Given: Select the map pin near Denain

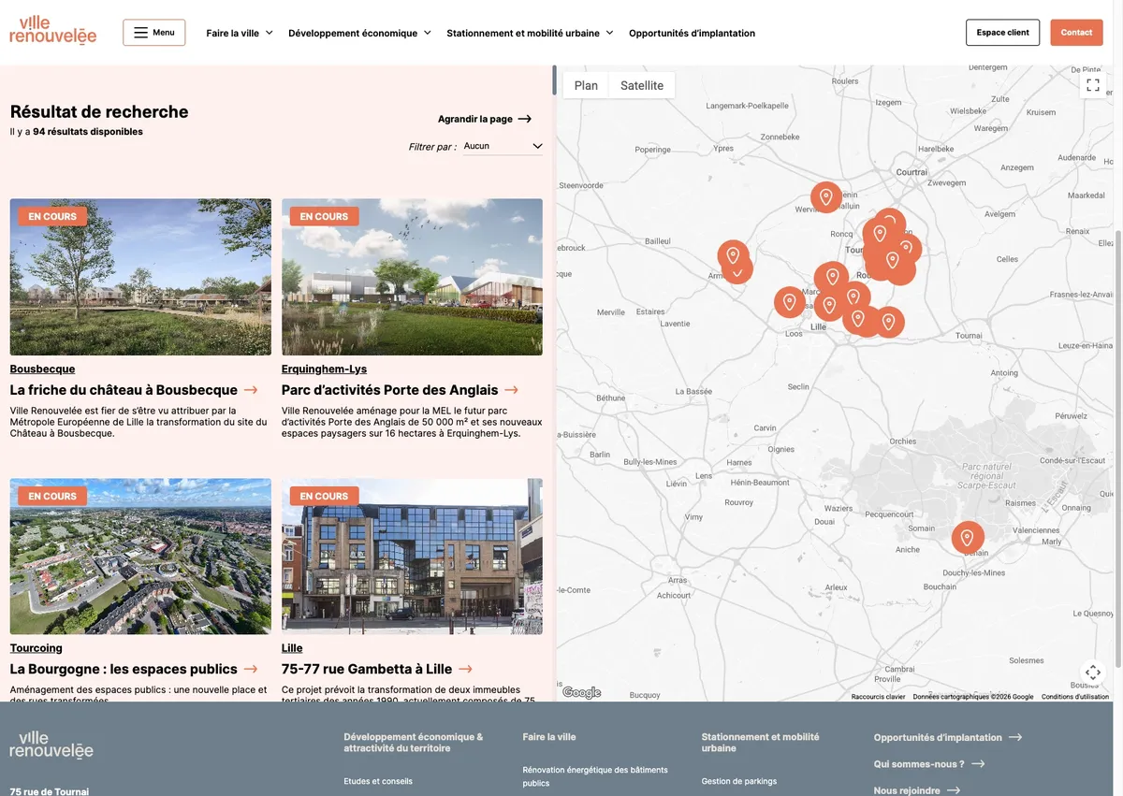Looking at the screenshot, I should pyautogui.click(x=968, y=538).
